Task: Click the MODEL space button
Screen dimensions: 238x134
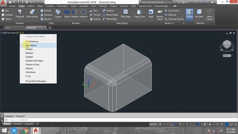Action: (154, 124)
